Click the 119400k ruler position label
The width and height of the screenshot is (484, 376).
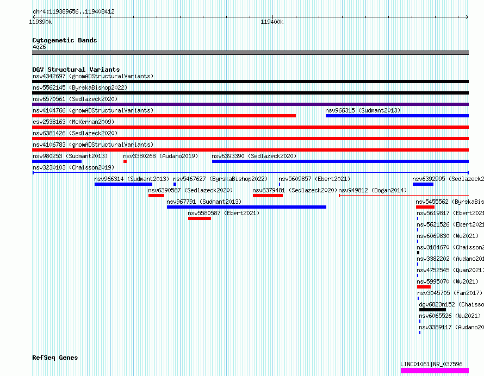click(x=272, y=22)
